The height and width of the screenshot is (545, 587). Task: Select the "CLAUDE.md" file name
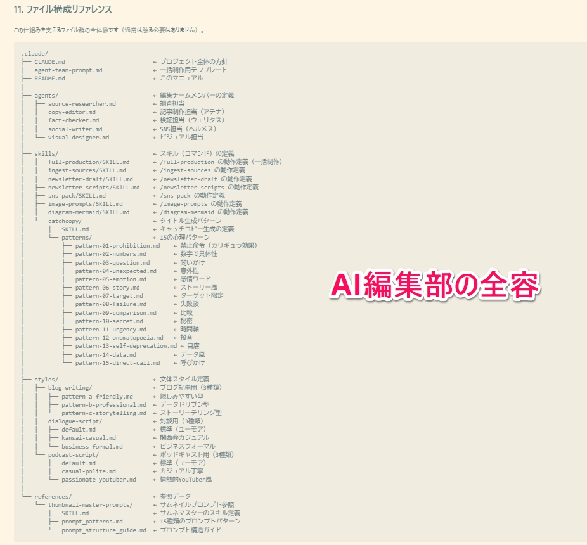(49, 61)
